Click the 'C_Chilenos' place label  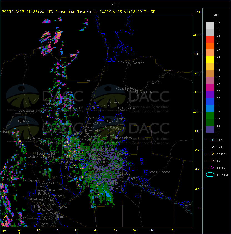[26, 121]
